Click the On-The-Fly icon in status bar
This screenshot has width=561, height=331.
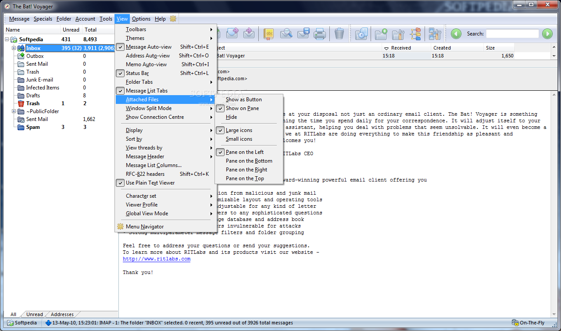(x=515, y=323)
